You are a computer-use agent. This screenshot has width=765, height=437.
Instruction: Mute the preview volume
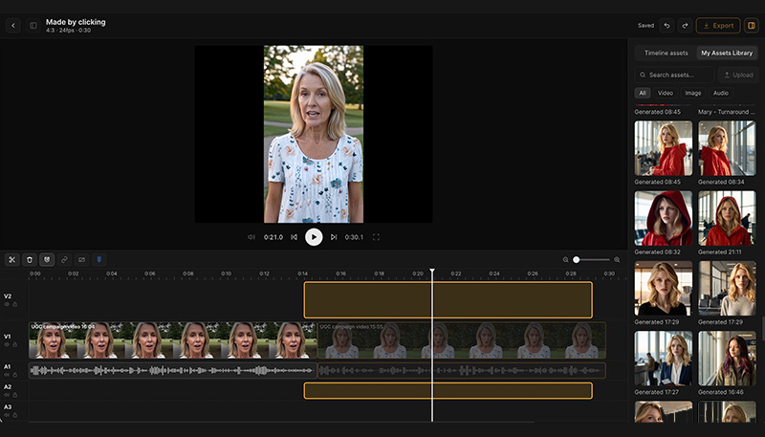251,237
